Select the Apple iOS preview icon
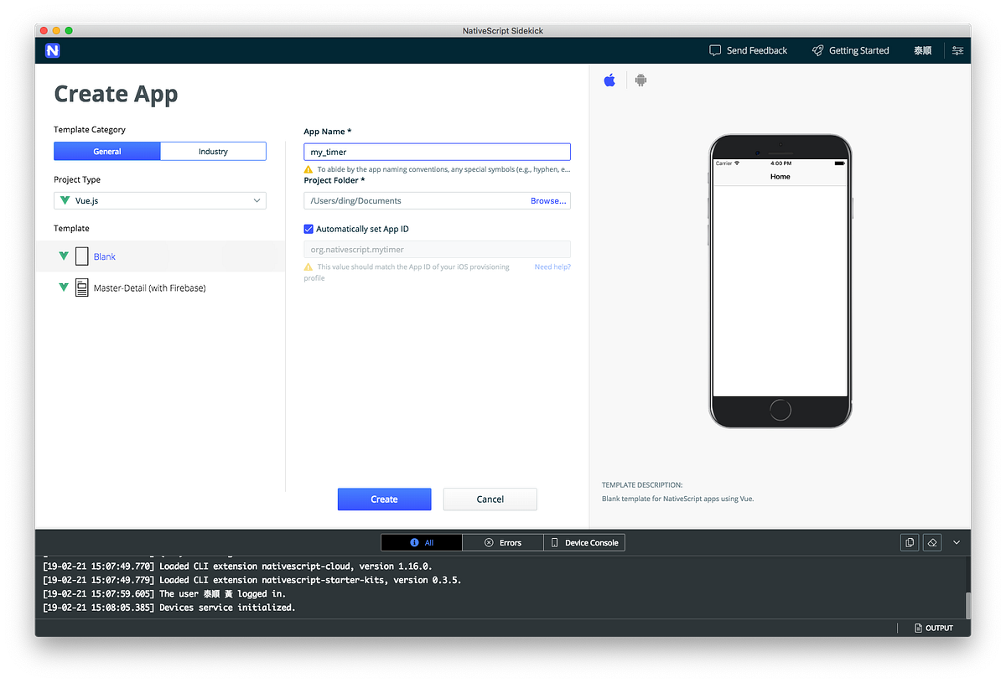Viewport: 1006px width, 683px height. click(x=609, y=80)
